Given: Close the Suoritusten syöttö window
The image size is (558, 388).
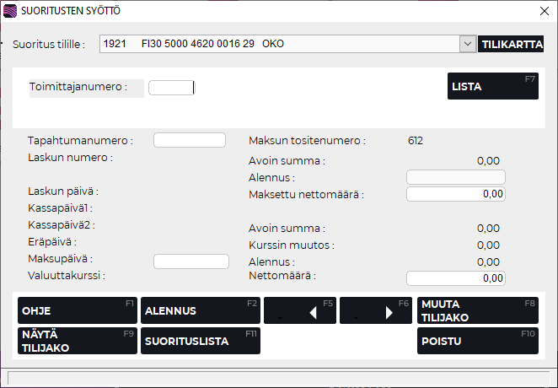Looking at the screenshot, I should [x=543, y=12].
